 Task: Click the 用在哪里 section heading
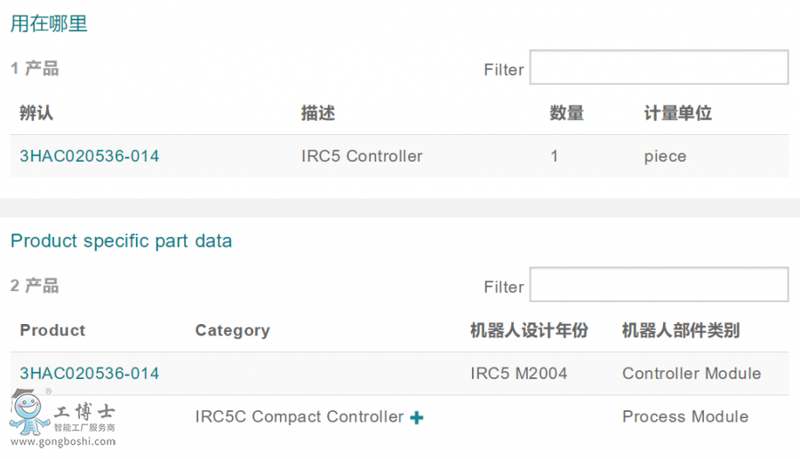pos(49,24)
